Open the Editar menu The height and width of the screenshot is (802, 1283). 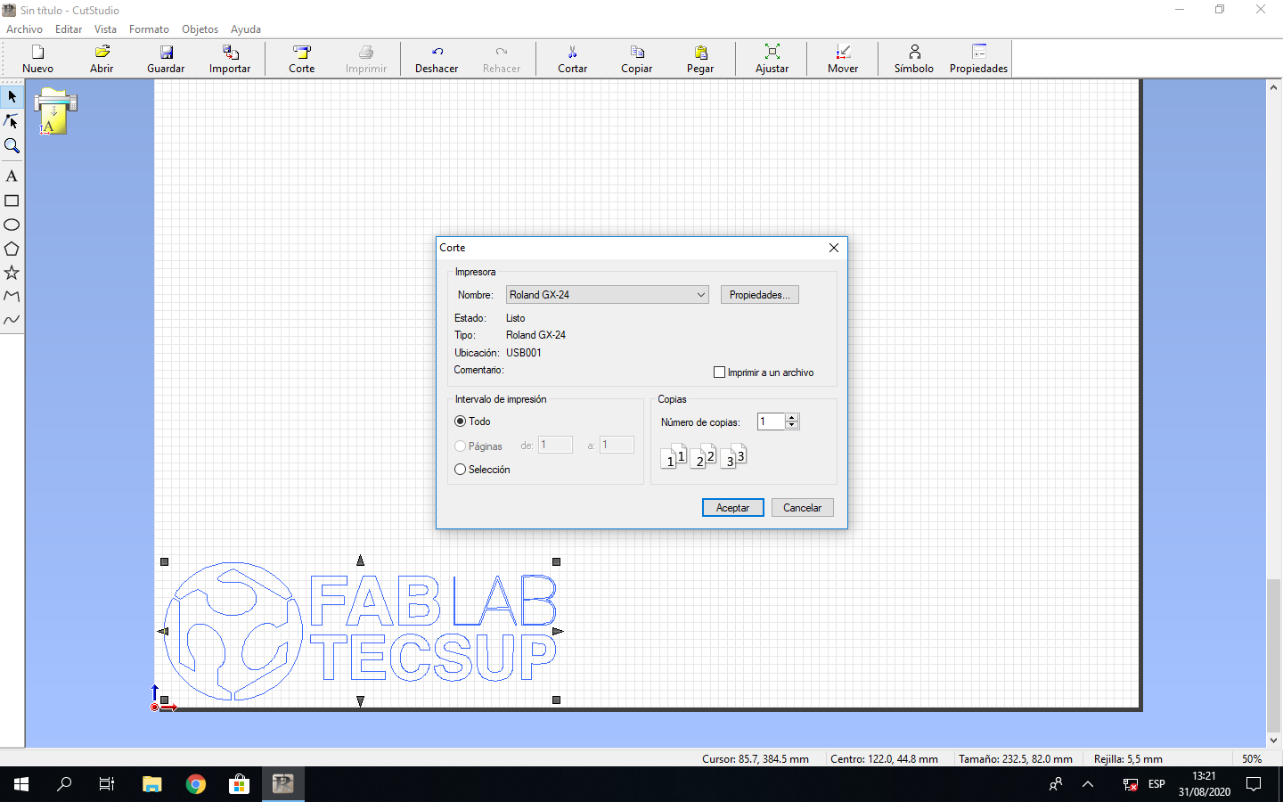pyautogui.click(x=69, y=29)
